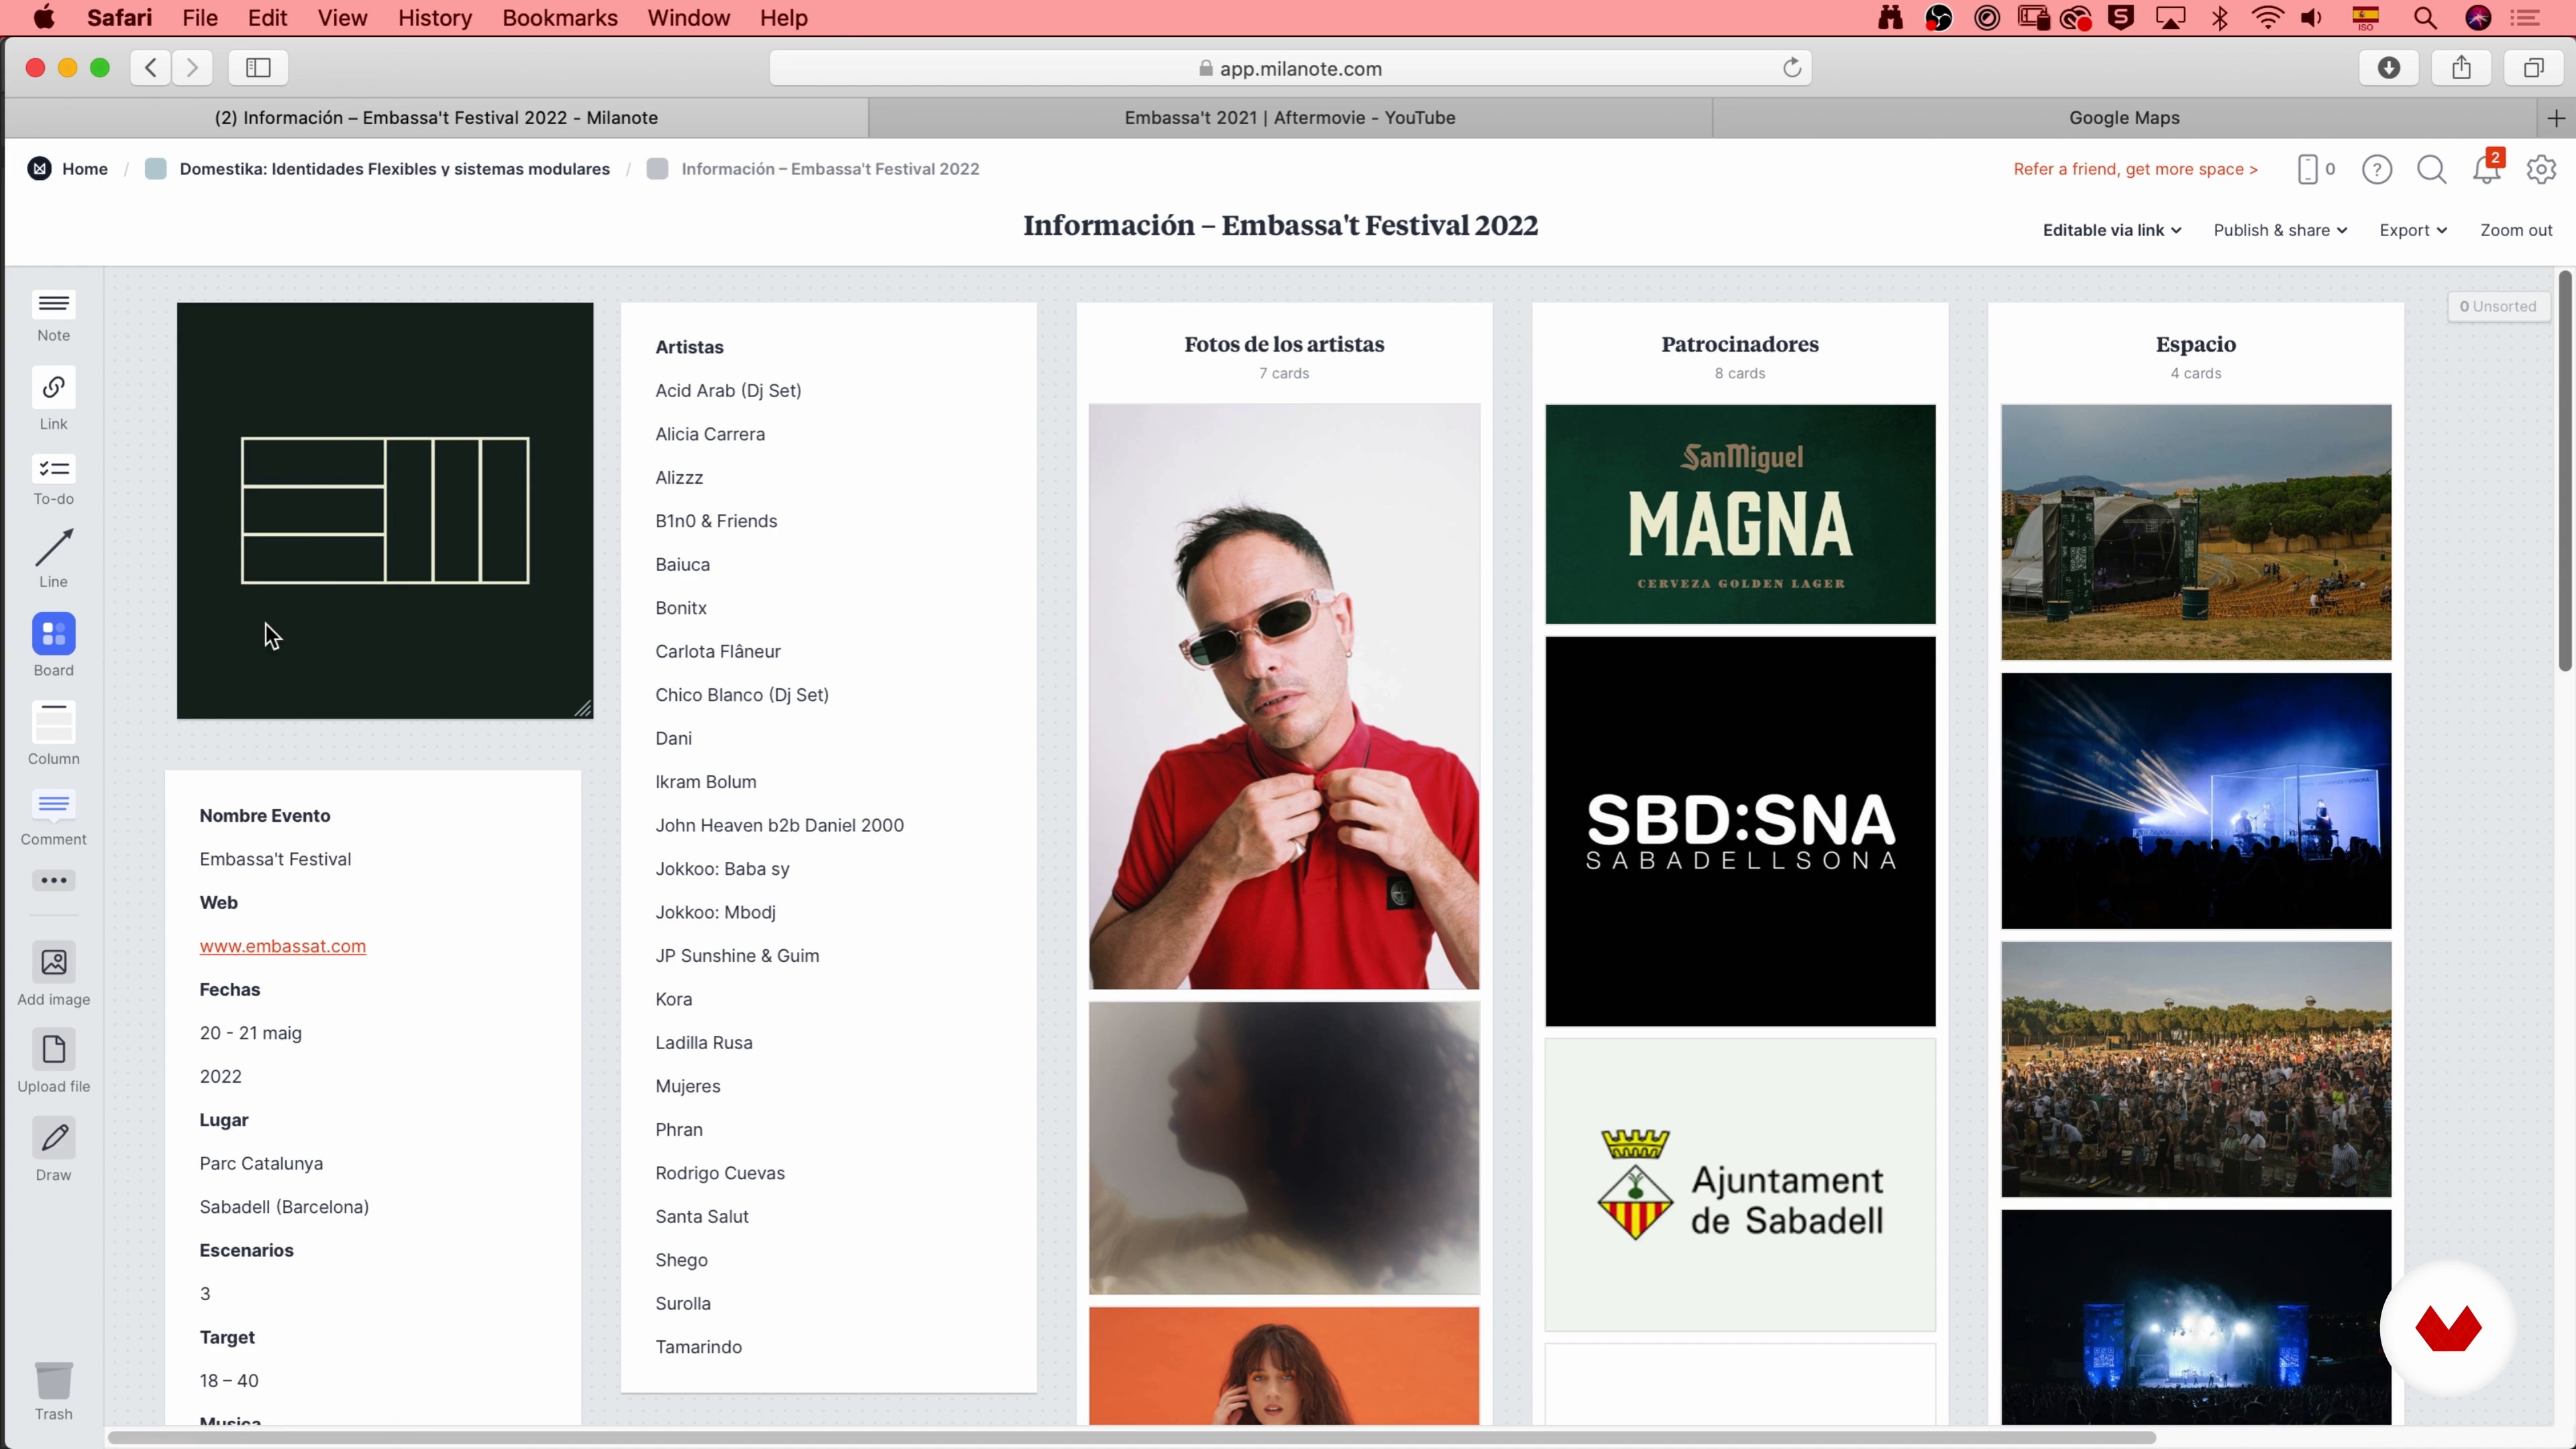The height and width of the screenshot is (1449, 2576).
Task: Click the app.milanote.com address bar
Action: click(1290, 68)
